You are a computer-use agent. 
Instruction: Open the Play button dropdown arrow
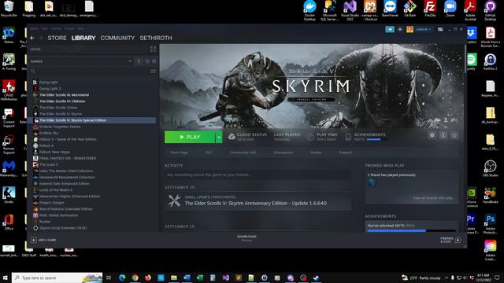point(219,137)
